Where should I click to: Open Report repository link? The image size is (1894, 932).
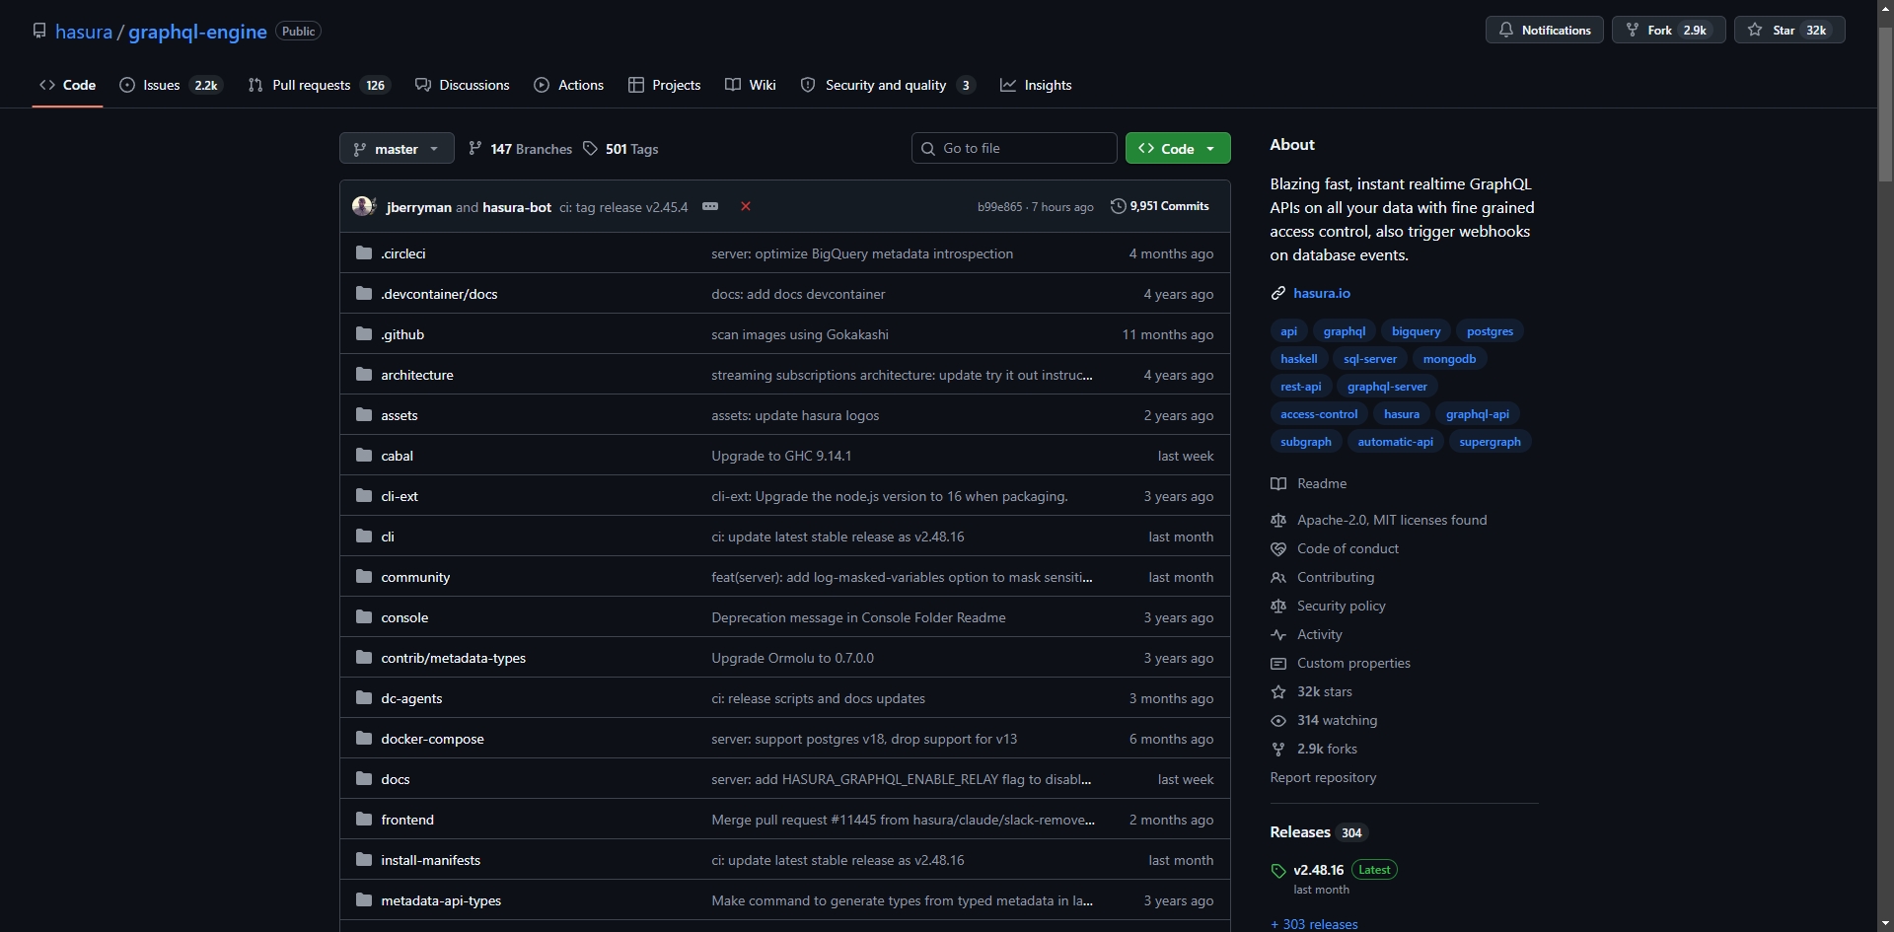[1323, 777]
